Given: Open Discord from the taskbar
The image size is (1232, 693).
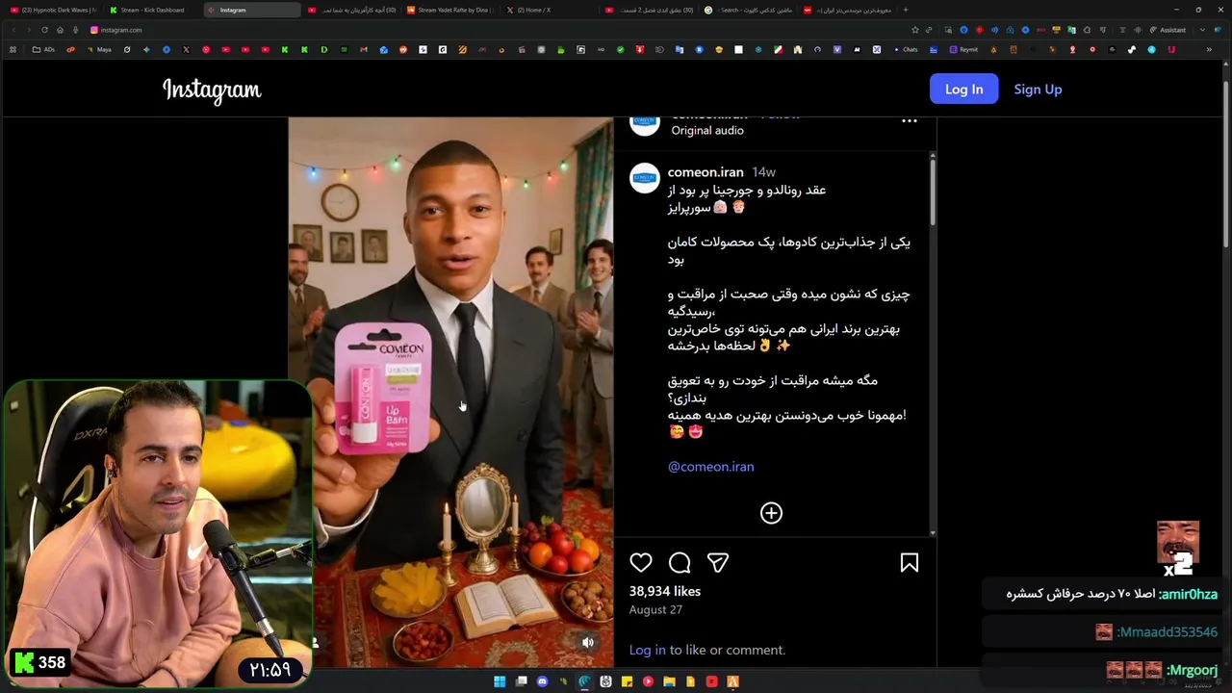Looking at the screenshot, I should pos(542,681).
